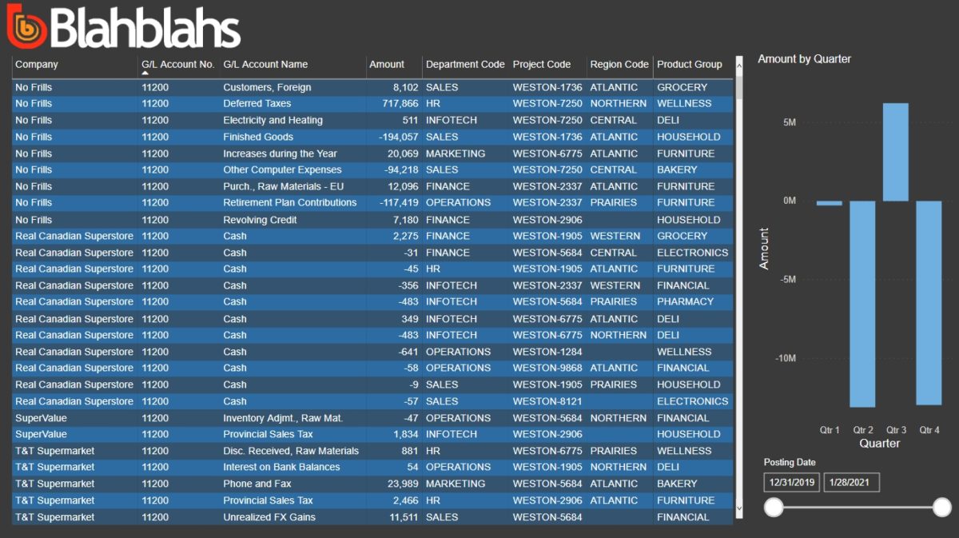Click the Qtr 4 axis label
959x538 pixels.
[x=929, y=430]
